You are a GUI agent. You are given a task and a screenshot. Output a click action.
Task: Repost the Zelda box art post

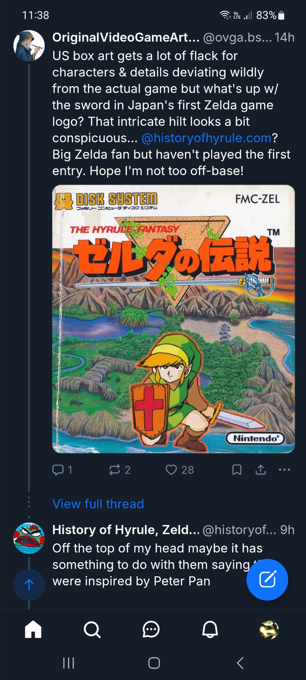[x=115, y=470]
